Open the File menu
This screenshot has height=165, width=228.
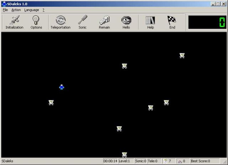coord(5,10)
